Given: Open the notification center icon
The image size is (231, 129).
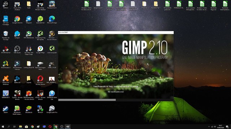Looking at the screenshot, I should pos(227,126).
